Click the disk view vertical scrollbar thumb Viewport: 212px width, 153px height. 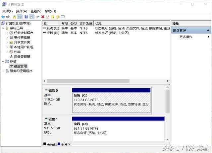pos(168,101)
